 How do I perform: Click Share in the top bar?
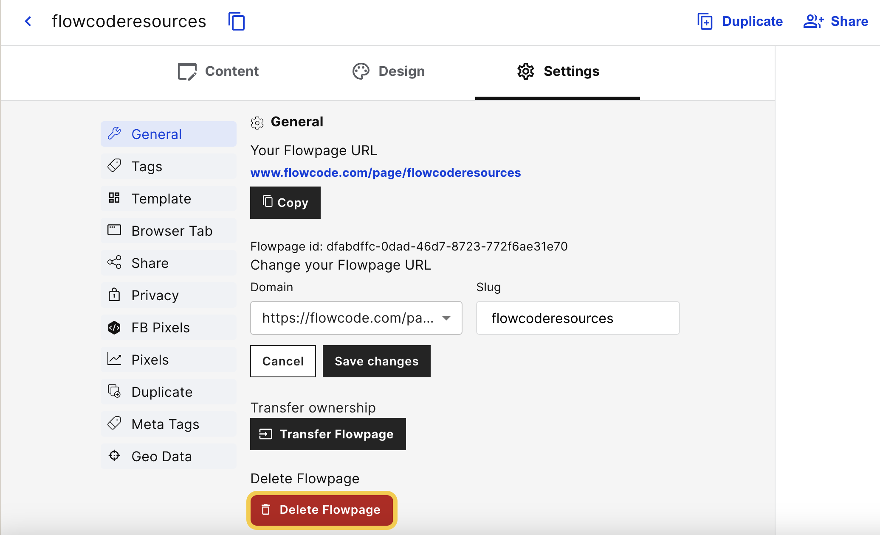pyautogui.click(x=836, y=21)
